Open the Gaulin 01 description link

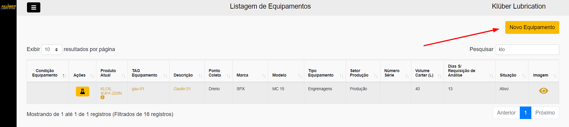tap(182, 89)
